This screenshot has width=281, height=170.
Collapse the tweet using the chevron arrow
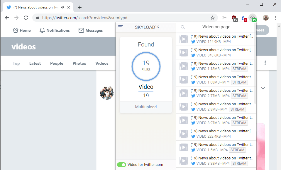tap(263, 88)
